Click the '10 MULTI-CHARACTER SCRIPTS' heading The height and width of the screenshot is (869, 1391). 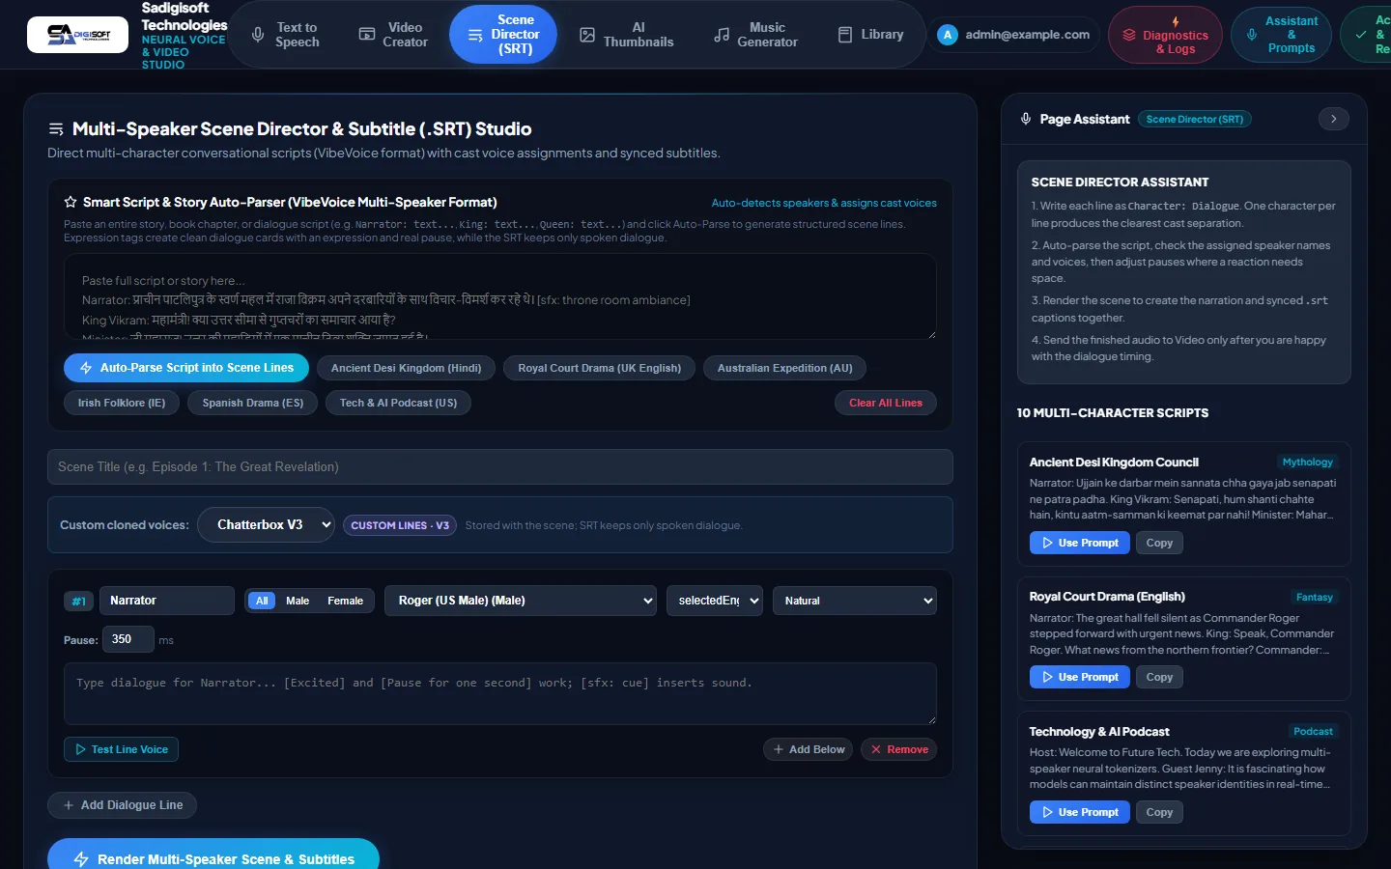coord(1112,413)
